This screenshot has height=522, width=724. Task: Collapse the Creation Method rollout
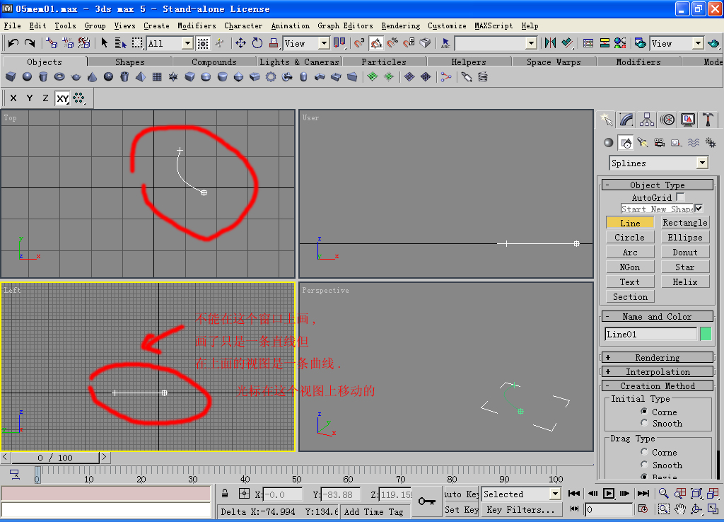tap(658, 385)
